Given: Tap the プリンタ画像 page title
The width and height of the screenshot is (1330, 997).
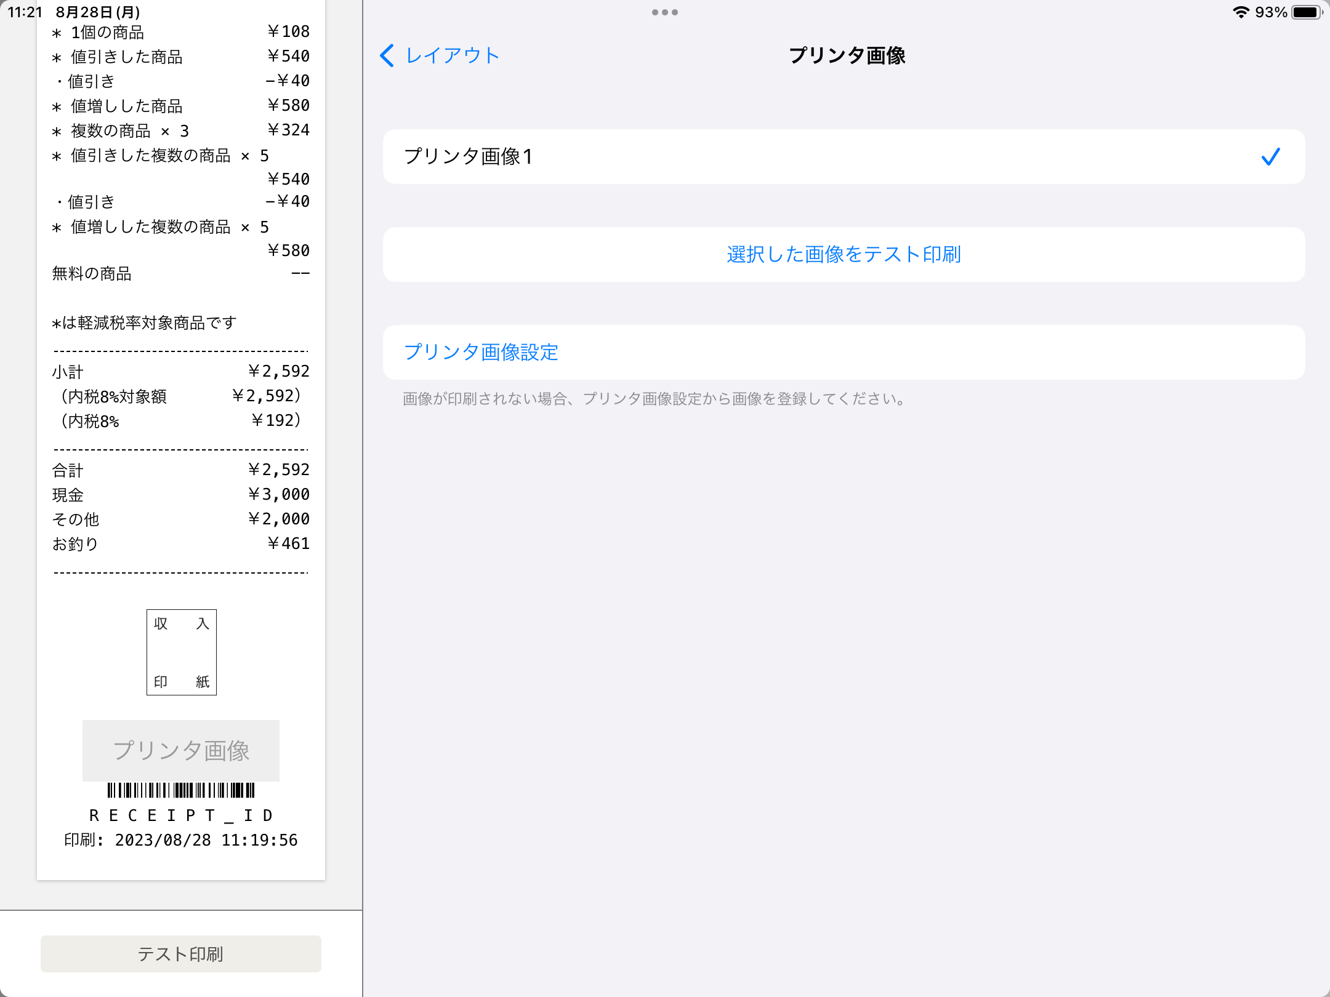Looking at the screenshot, I should pyautogui.click(x=847, y=55).
